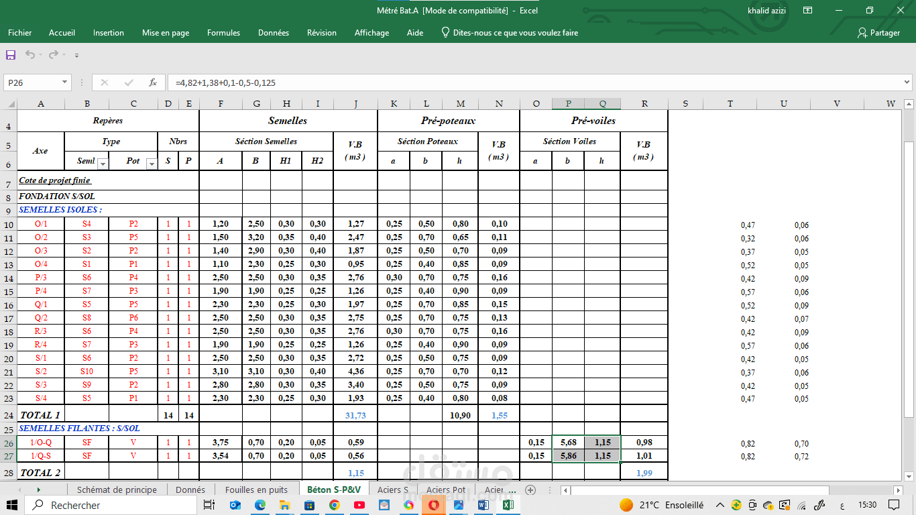Click the cancel X icon in formula bar
Viewport: 916px width, 515px height.
pyautogui.click(x=104, y=82)
